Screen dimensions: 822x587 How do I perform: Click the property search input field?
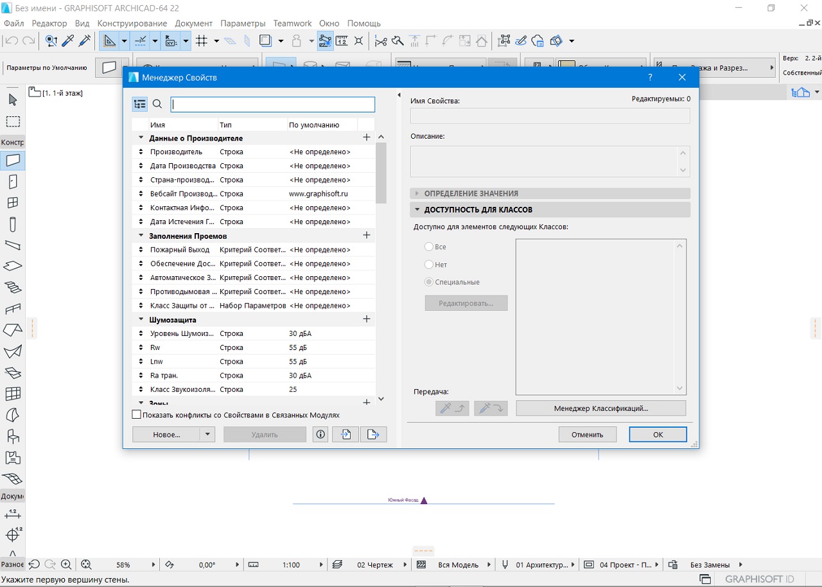pos(272,104)
